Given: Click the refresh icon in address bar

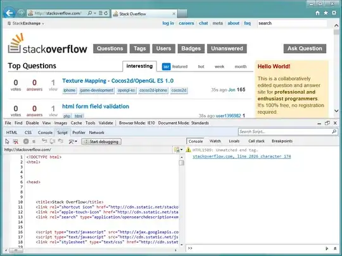Looking at the screenshot, I should click(106, 13).
